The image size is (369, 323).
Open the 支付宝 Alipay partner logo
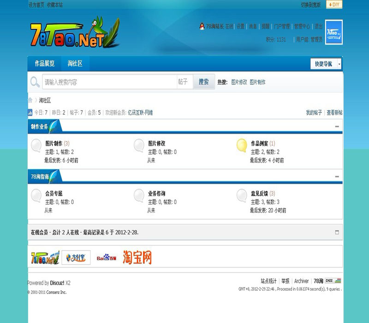click(x=76, y=257)
